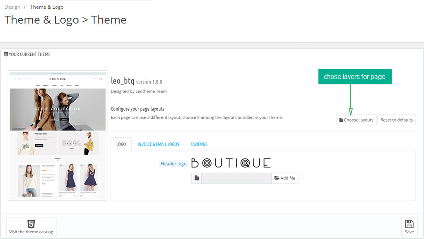Click the green 'chose layers for page' callout
424x239 pixels.
[354, 76]
